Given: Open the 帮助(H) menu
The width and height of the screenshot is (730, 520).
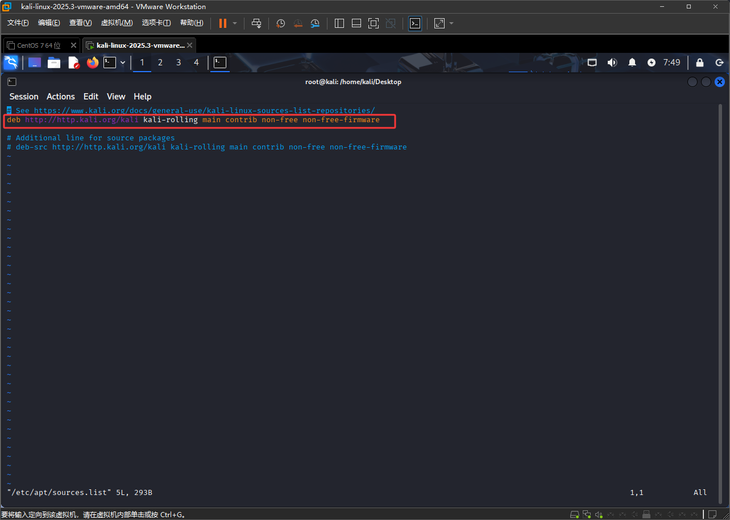Looking at the screenshot, I should click(x=192, y=23).
